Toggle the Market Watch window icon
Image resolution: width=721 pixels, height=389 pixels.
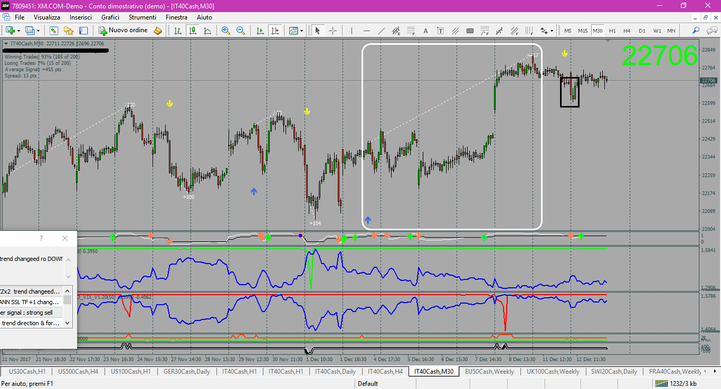tap(53, 31)
